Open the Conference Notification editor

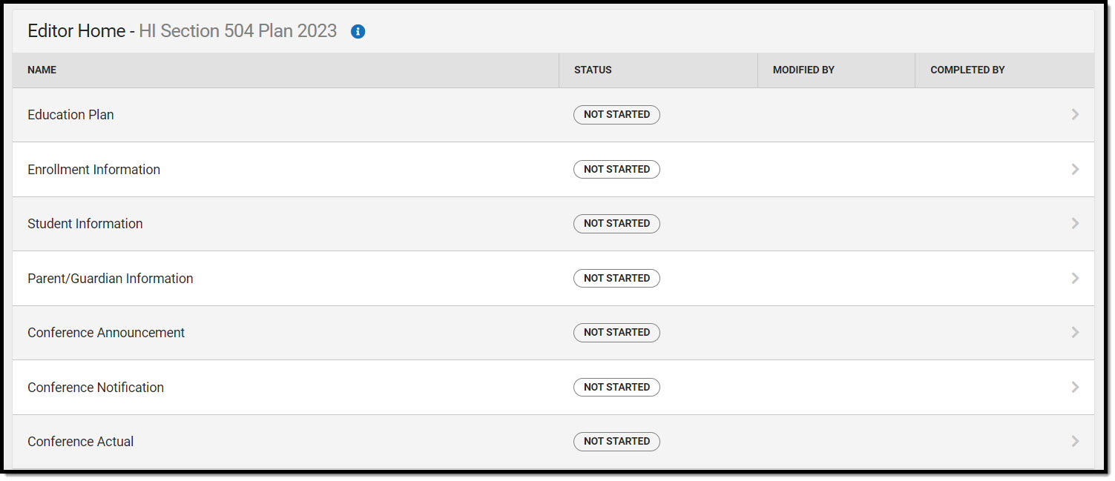[96, 388]
